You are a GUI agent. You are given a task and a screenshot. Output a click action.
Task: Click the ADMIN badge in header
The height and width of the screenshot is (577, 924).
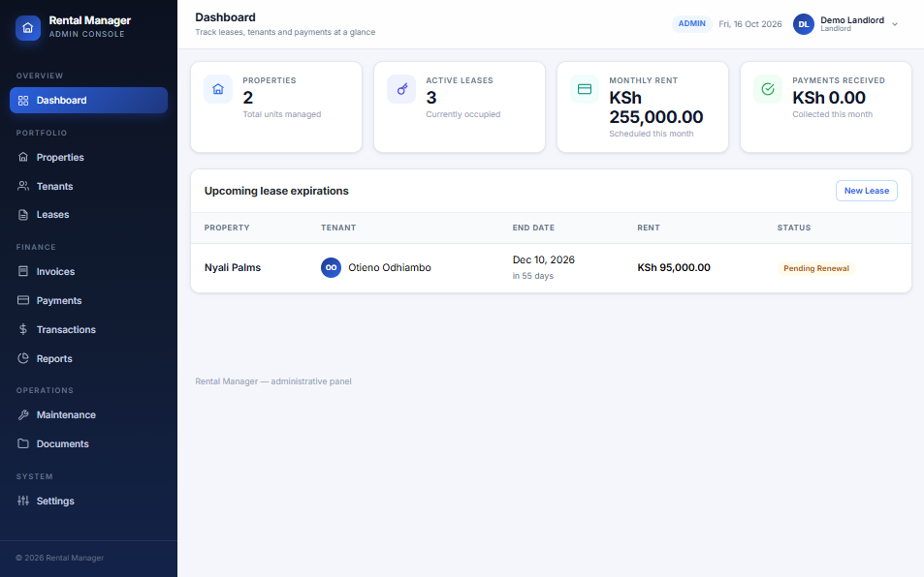pyautogui.click(x=692, y=23)
